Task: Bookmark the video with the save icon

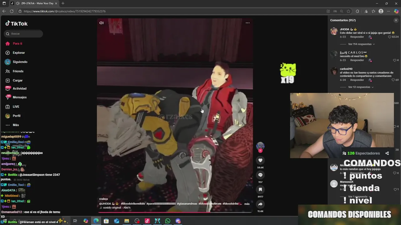Action: point(260,189)
